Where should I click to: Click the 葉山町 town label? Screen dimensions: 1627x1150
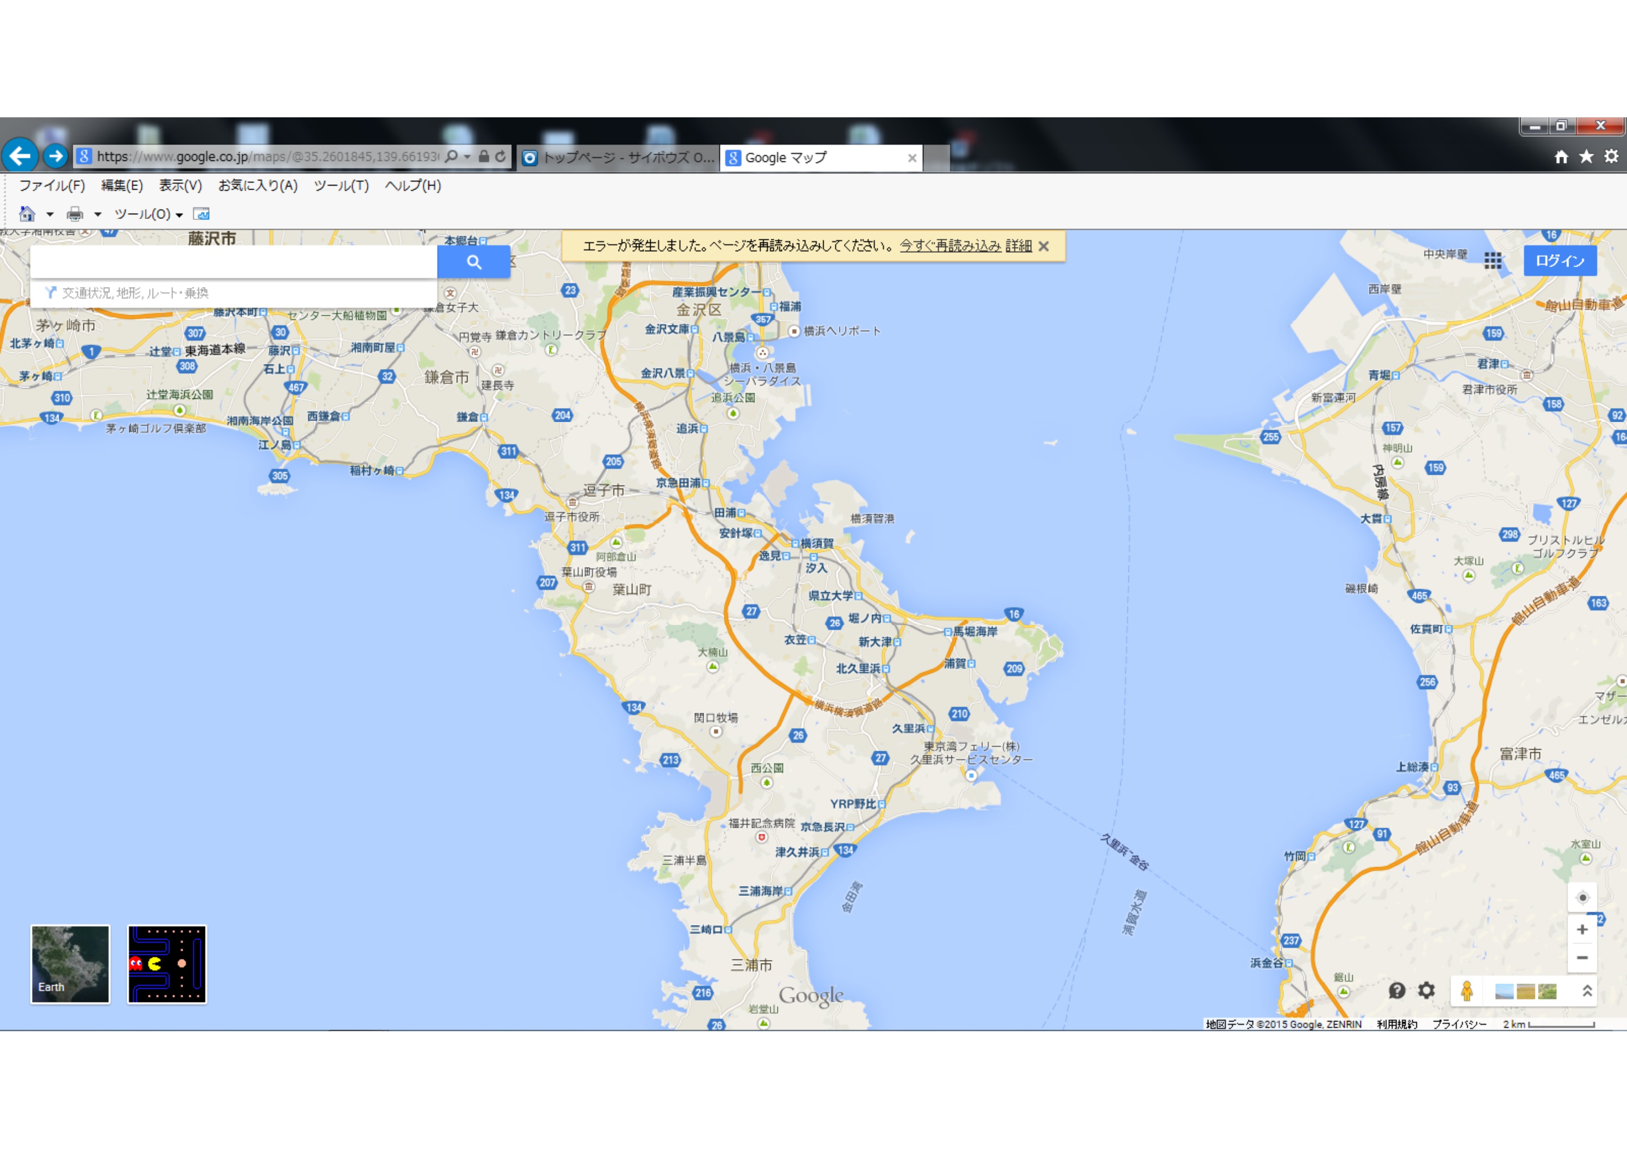(x=632, y=589)
